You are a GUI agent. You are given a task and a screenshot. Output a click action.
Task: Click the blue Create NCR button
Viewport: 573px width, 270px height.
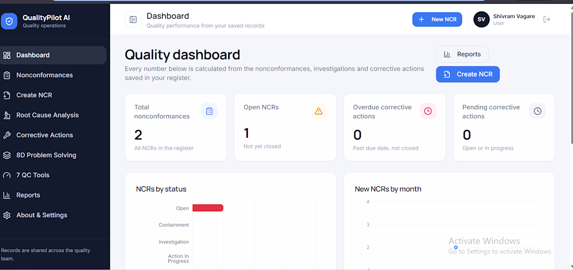click(468, 74)
